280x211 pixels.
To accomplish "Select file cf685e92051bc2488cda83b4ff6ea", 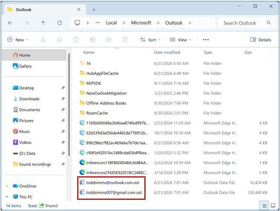I will [x=118, y=153].
